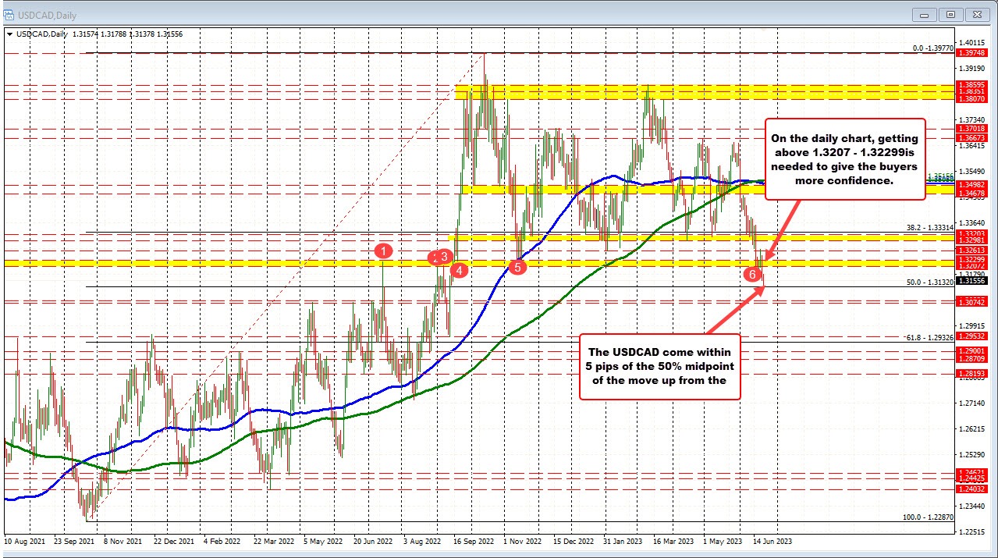Click the 1.32613 red price label
998x558 pixels.
tap(974, 250)
